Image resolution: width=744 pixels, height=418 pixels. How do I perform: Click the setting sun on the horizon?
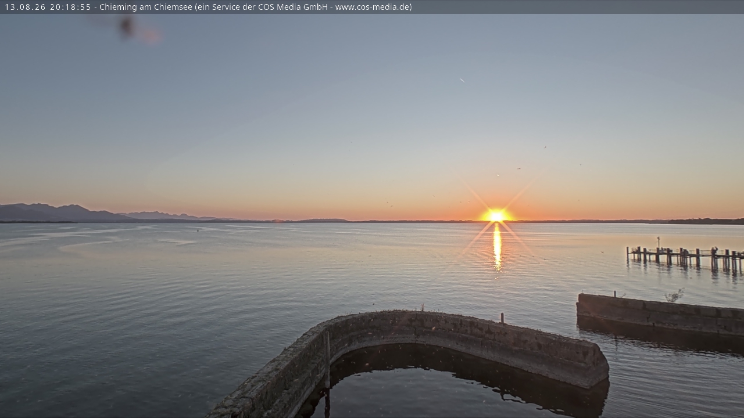pos(496,215)
